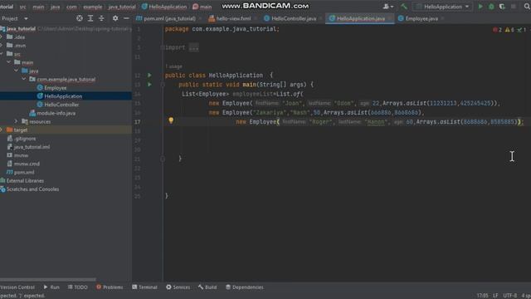
Task: Fold the main method at line 13
Action: pyautogui.click(x=163, y=85)
